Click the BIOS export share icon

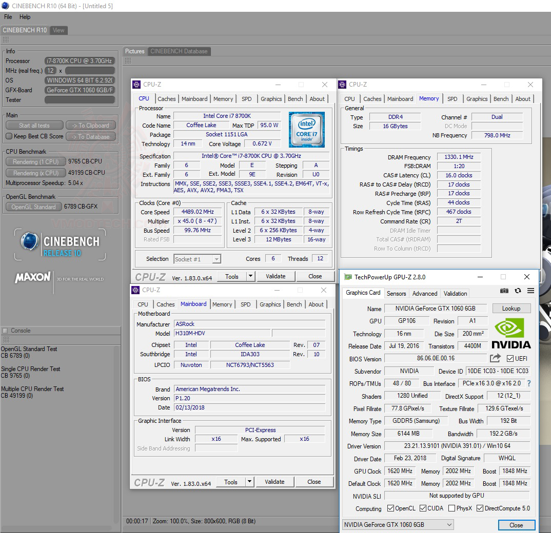point(495,358)
